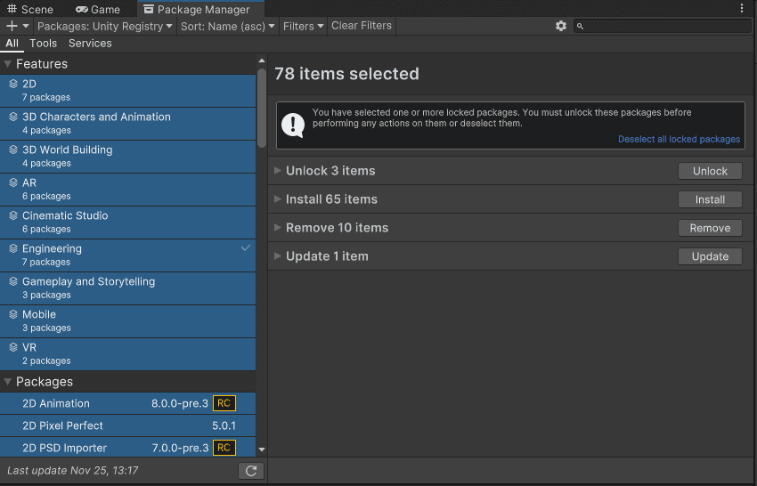Select the AR feature row
Image resolution: width=757 pixels, height=486 pixels.
coord(128,190)
